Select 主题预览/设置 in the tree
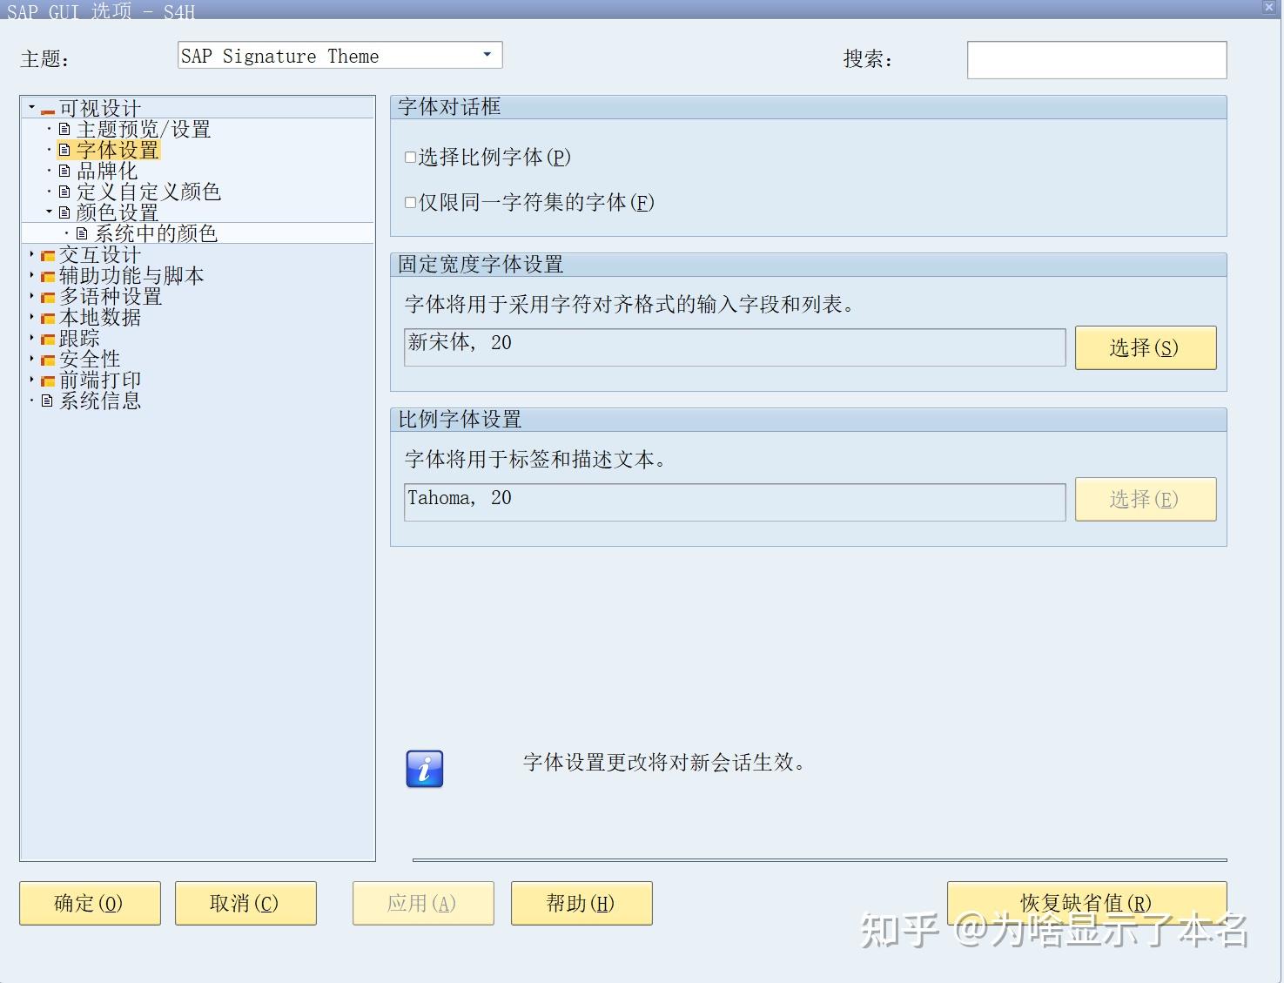 [x=143, y=128]
